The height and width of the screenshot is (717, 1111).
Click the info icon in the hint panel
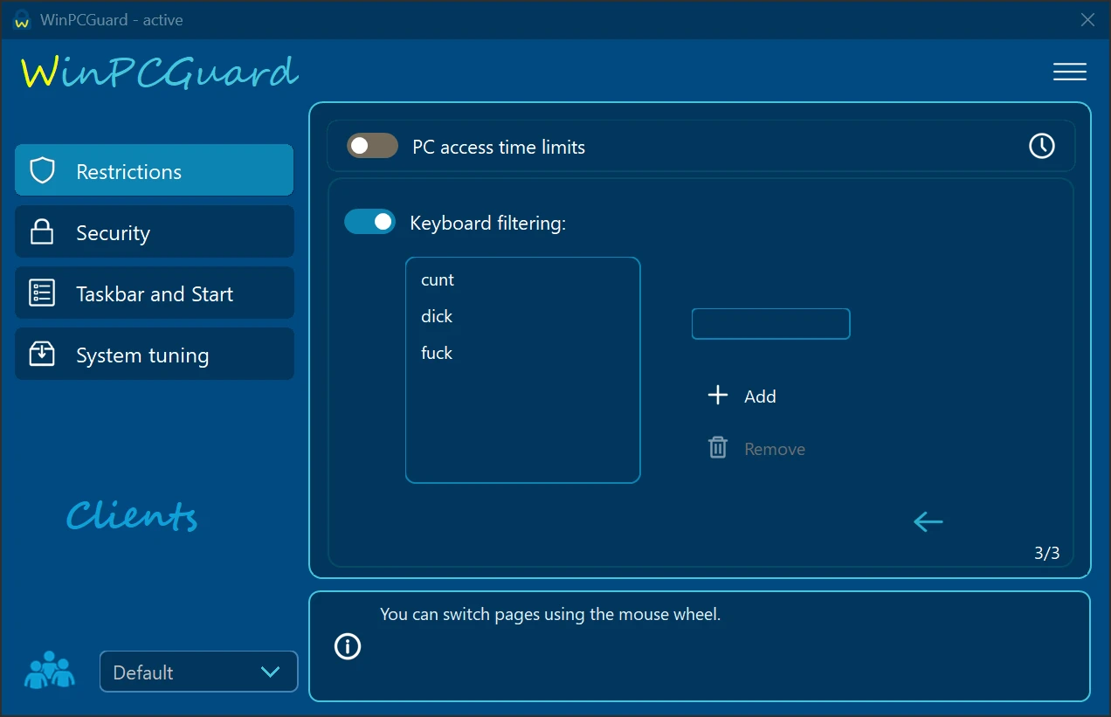tap(348, 646)
